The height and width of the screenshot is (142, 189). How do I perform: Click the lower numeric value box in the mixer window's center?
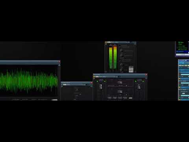120,92
